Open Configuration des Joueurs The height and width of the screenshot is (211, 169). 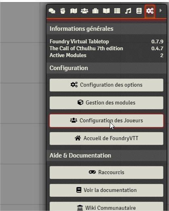pyautogui.click(x=106, y=121)
